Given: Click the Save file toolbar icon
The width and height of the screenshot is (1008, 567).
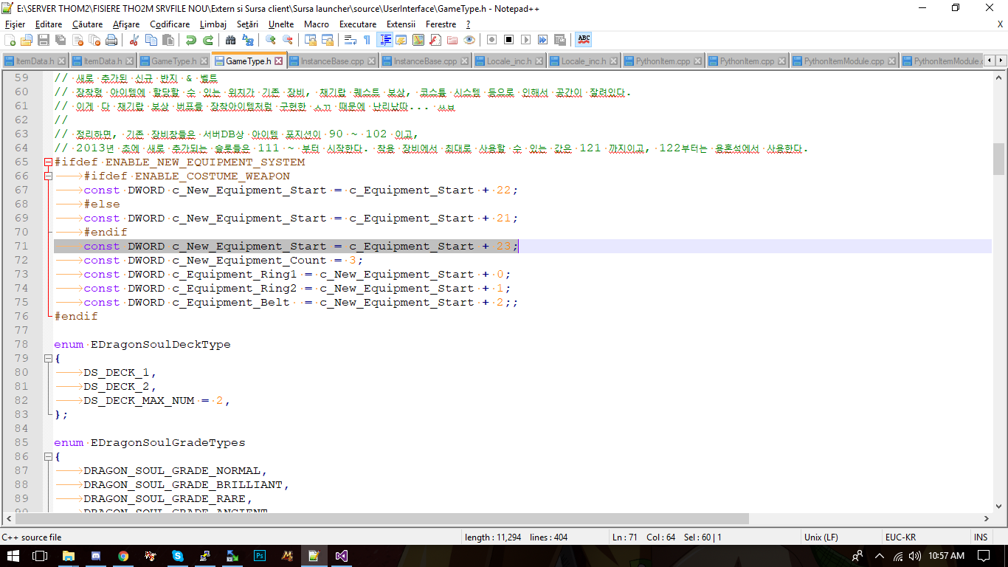Looking at the screenshot, I should (x=44, y=40).
